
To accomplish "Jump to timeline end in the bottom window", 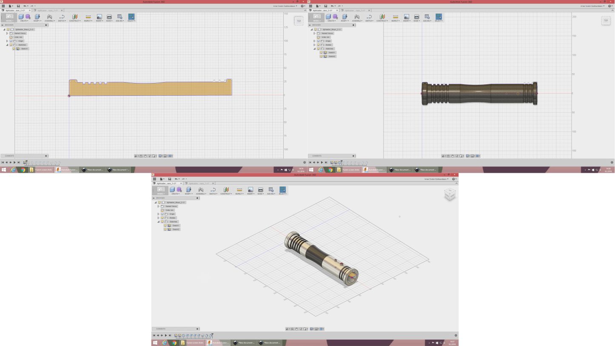I will pos(170,335).
